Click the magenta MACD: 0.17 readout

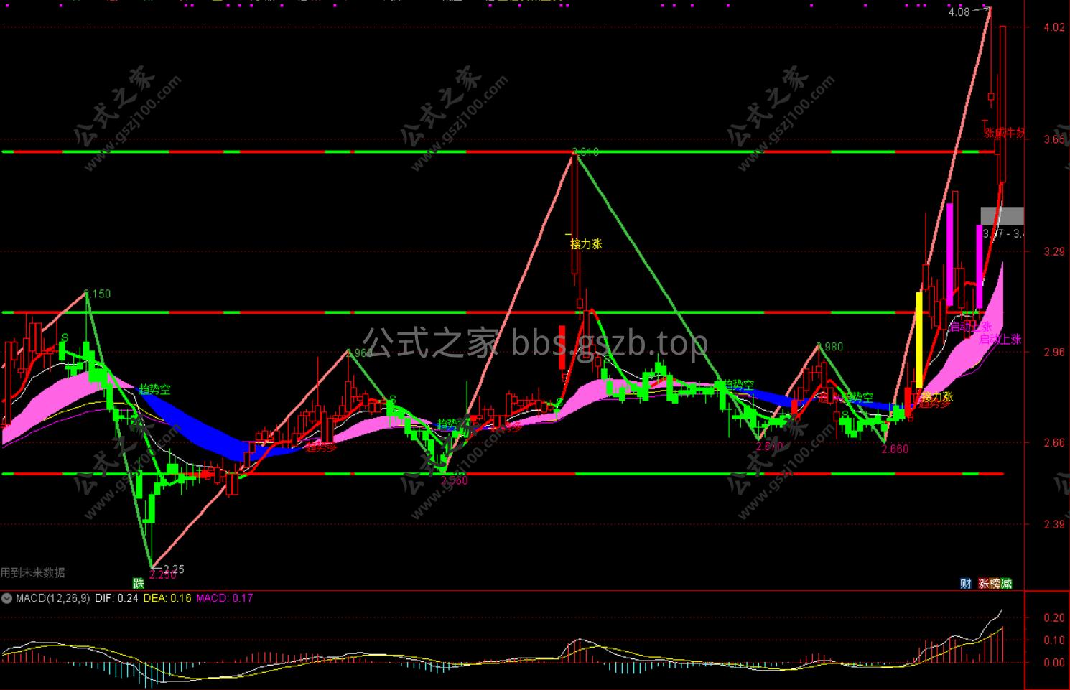click(225, 598)
